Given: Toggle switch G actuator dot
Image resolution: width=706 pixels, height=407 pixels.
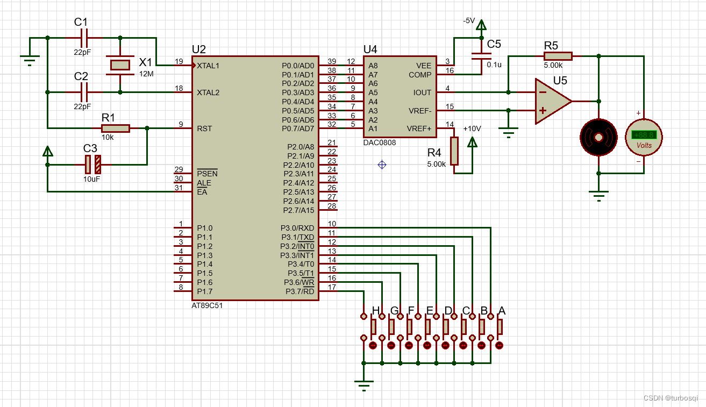Looking at the screenshot, I should [391, 345].
